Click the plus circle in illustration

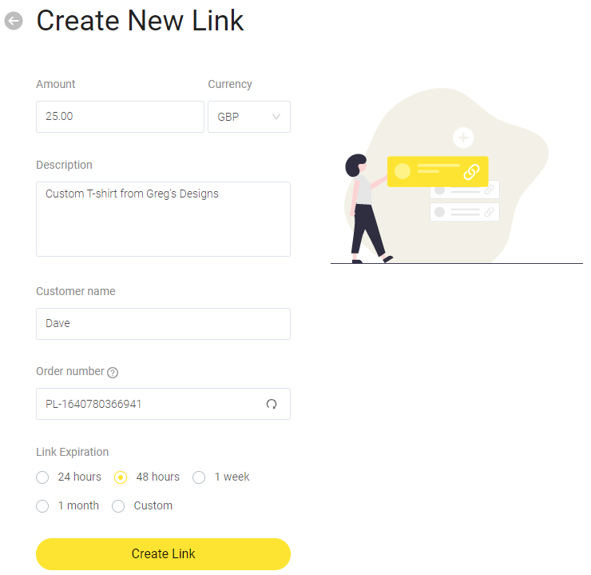[463, 138]
